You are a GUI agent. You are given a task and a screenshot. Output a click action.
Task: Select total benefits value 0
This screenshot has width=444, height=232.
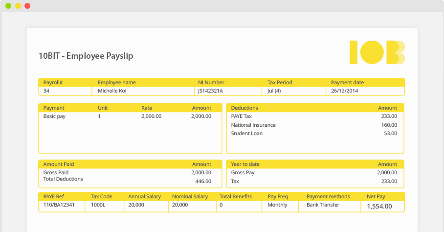pos(221,205)
